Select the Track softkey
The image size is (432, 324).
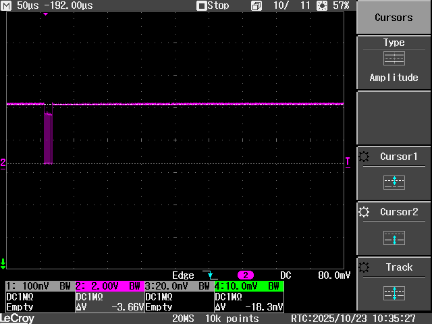click(394, 283)
